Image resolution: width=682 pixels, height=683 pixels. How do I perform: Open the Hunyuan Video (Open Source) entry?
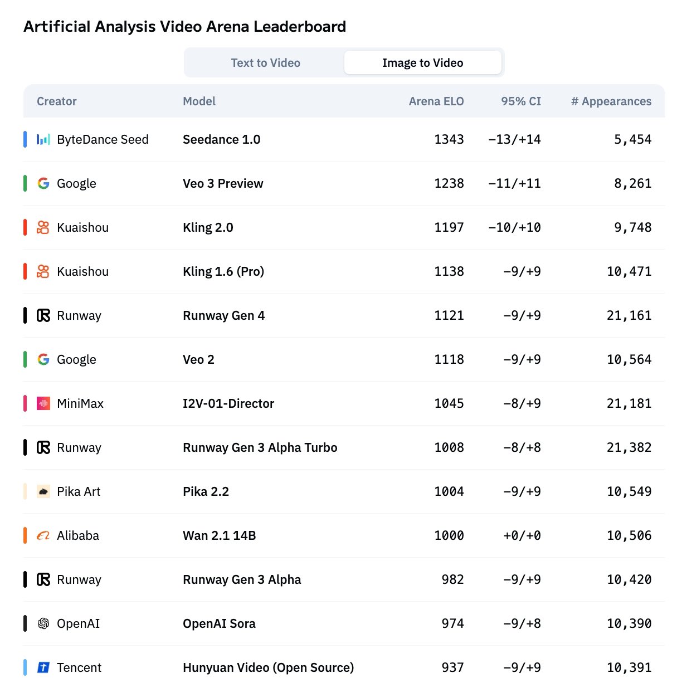tap(268, 667)
